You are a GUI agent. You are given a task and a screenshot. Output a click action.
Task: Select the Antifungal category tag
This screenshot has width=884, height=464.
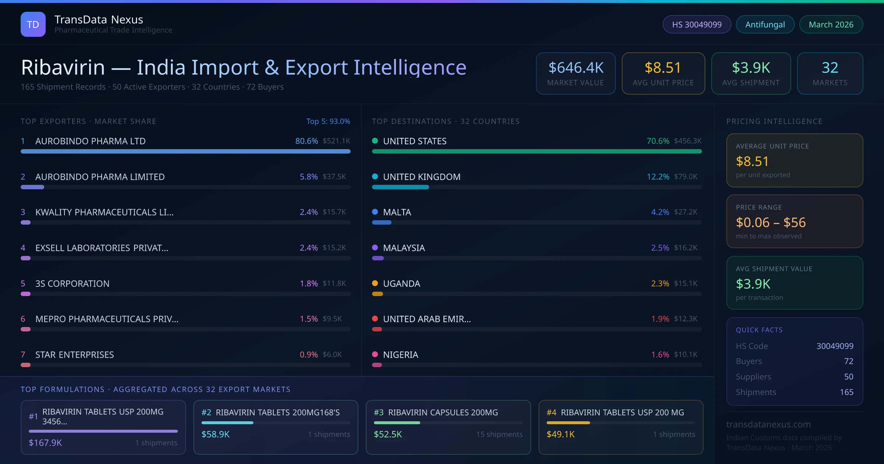[765, 24]
